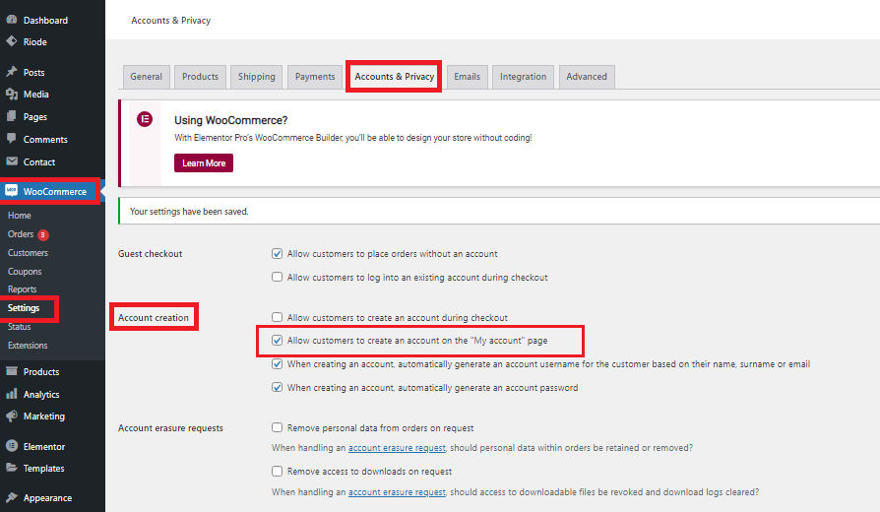Uncheck place orders without an account
The image size is (880, 512).
pyautogui.click(x=277, y=254)
